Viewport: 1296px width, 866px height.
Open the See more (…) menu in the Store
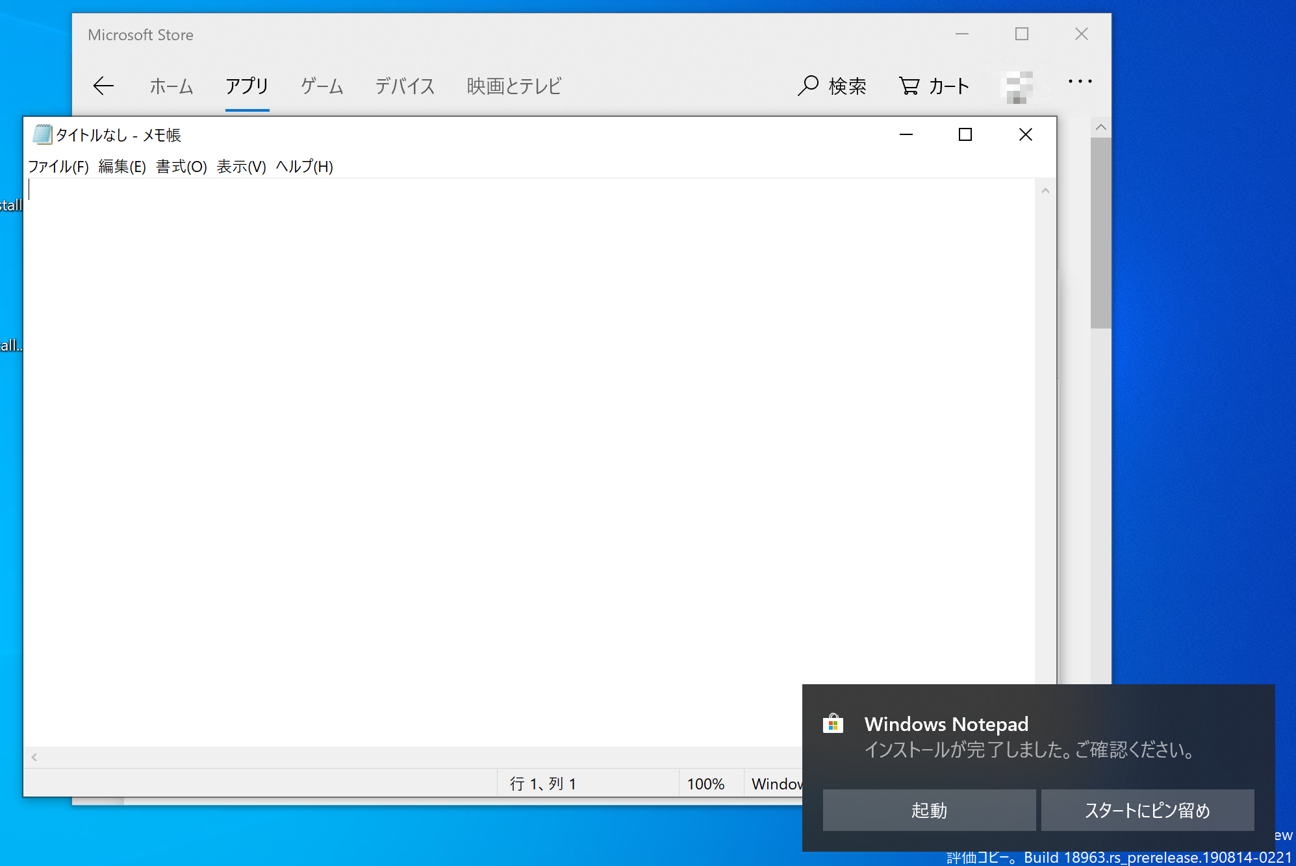point(1079,82)
